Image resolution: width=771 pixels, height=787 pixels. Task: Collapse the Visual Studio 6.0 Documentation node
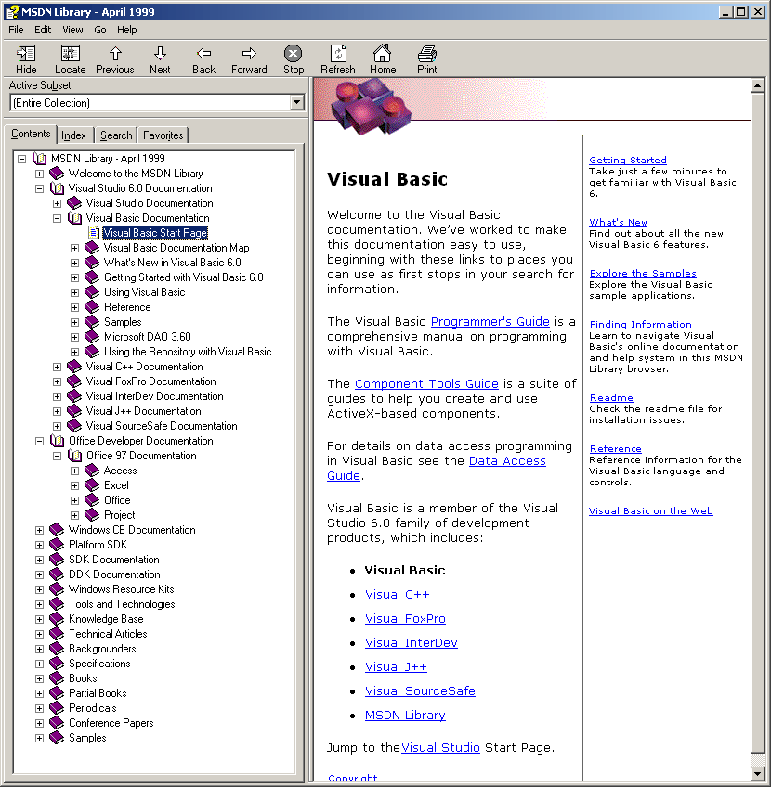click(x=39, y=188)
